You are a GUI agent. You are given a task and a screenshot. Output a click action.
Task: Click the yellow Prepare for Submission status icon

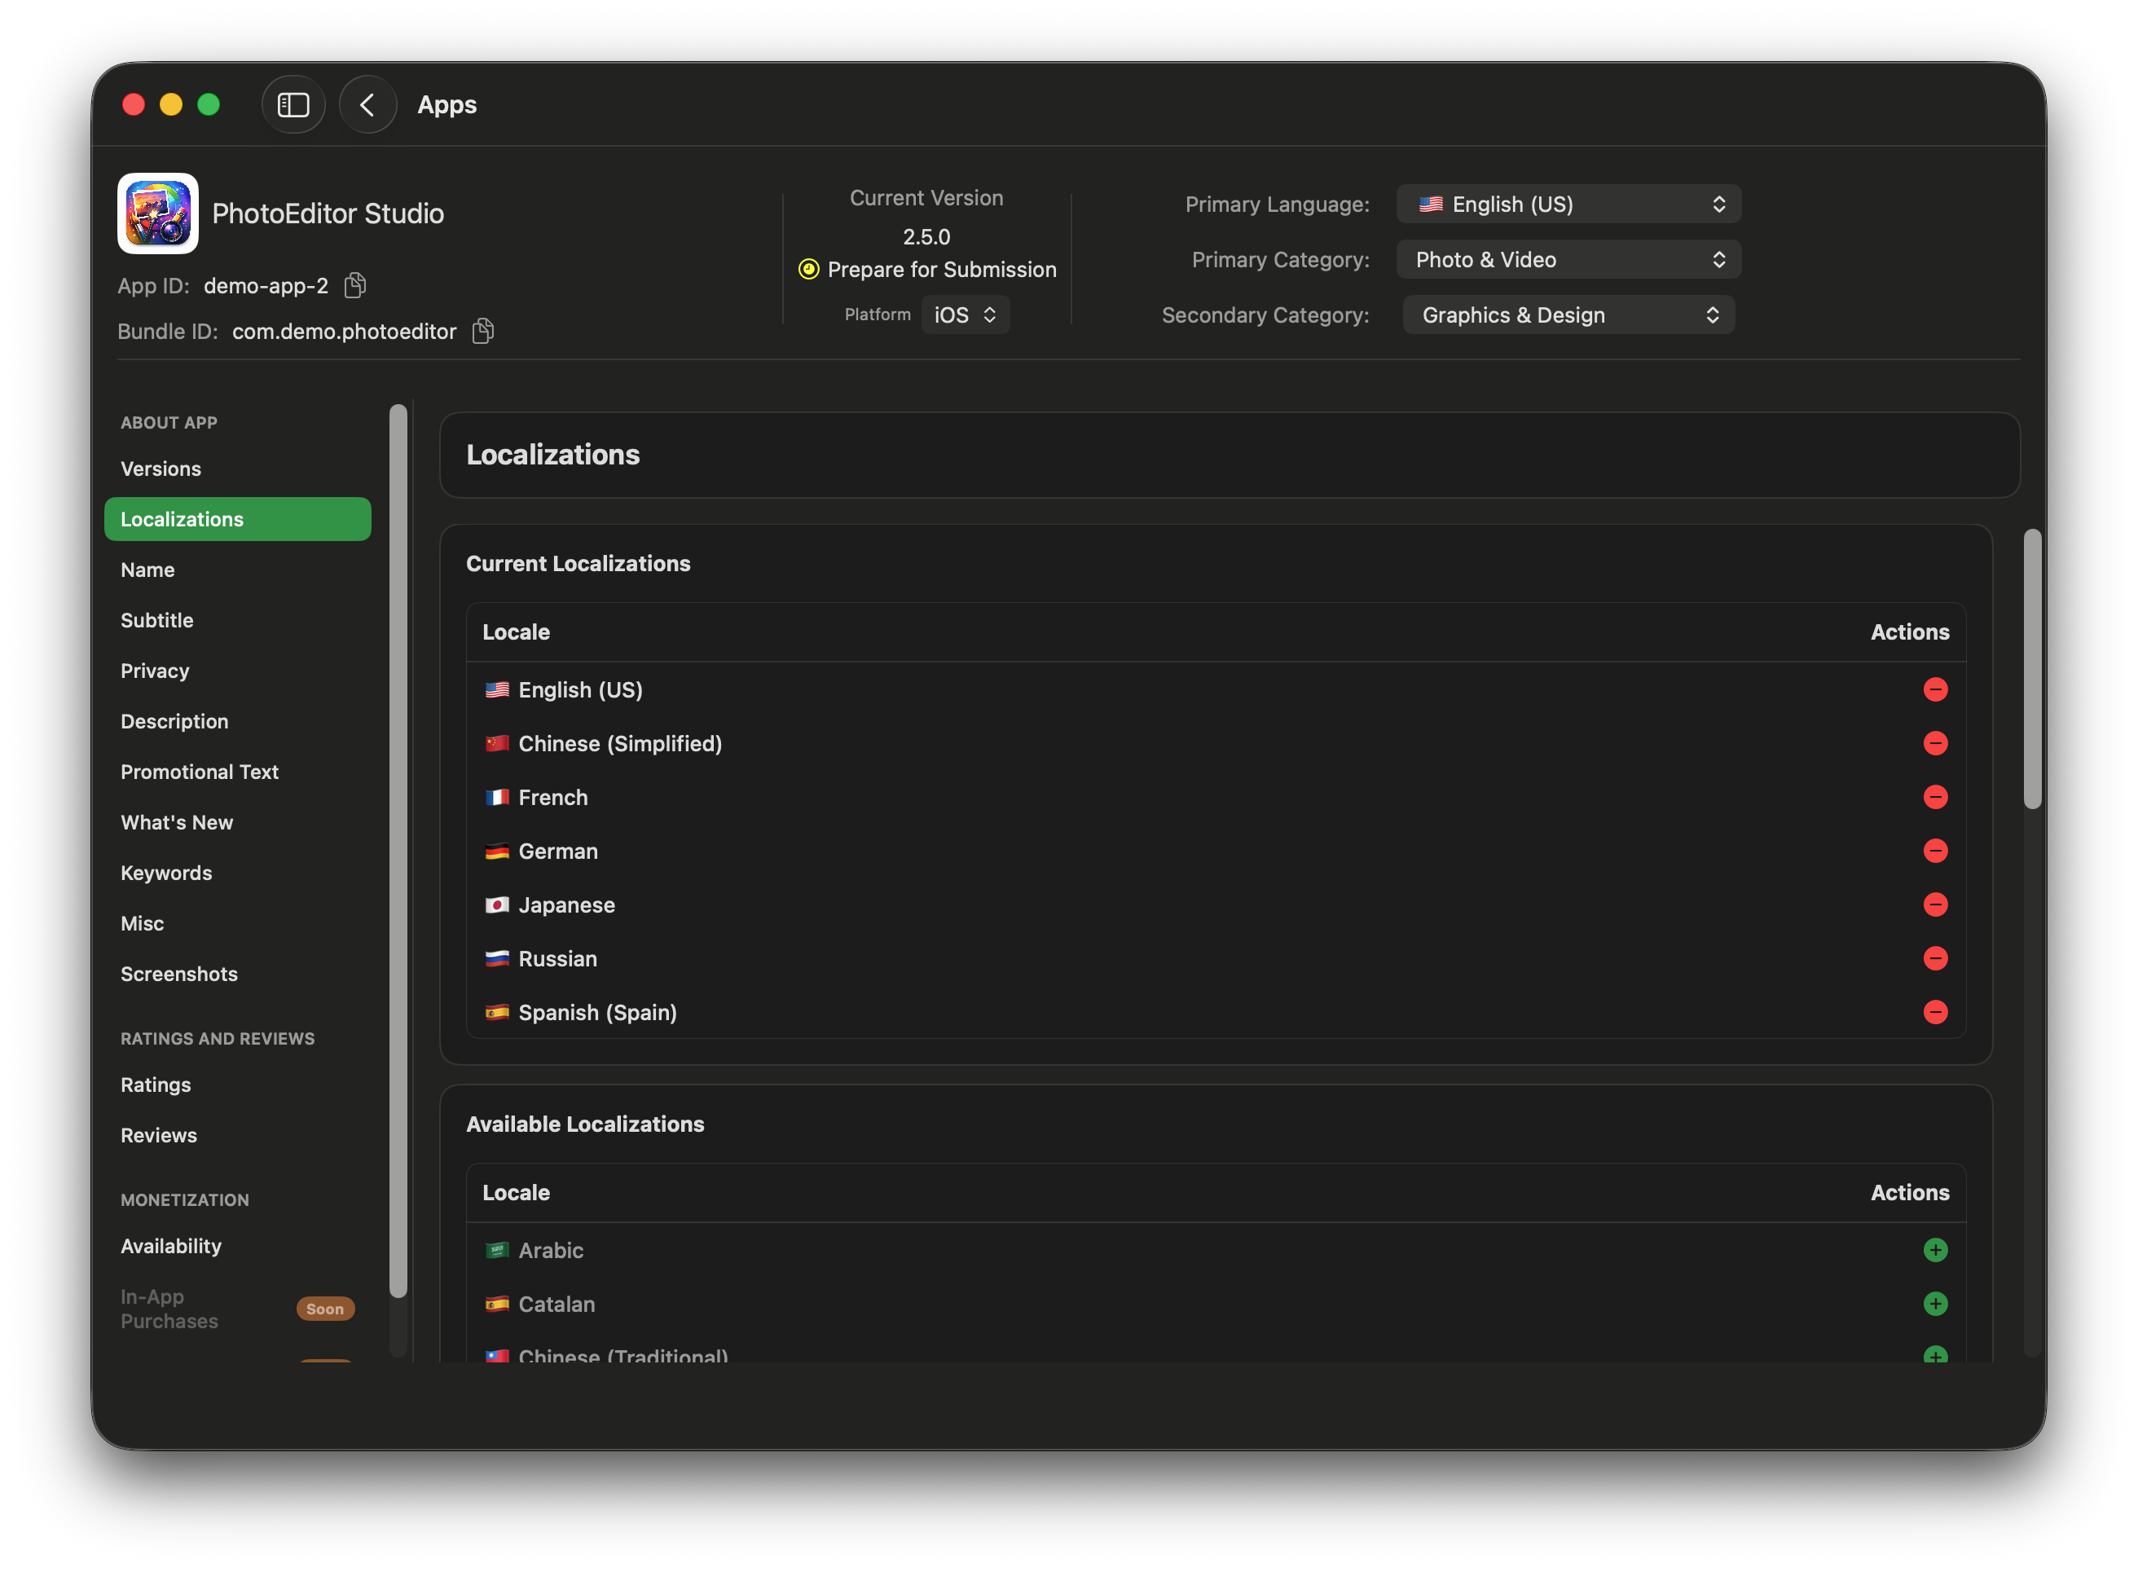[x=807, y=269]
